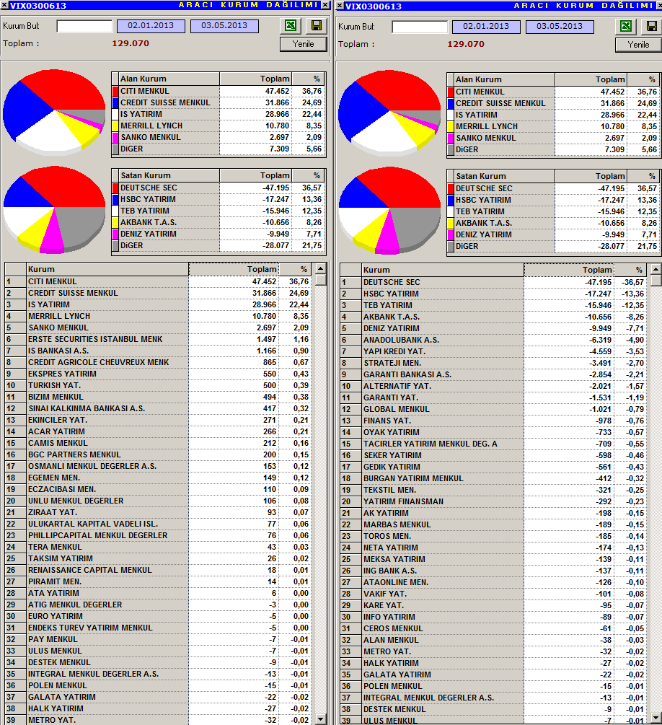Open the 03.05.2013 end date in right panel
662x725 pixels.
point(560,27)
